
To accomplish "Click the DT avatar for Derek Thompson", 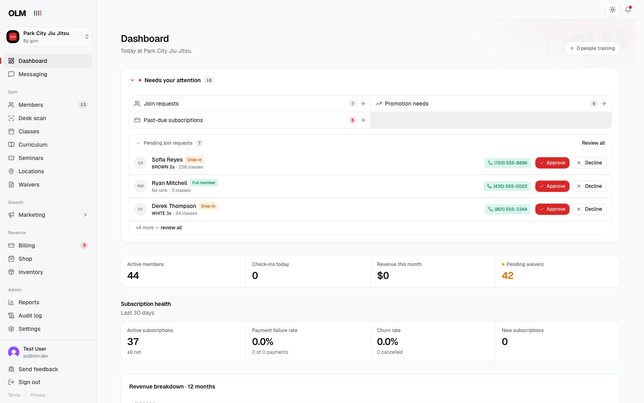I will click(140, 209).
